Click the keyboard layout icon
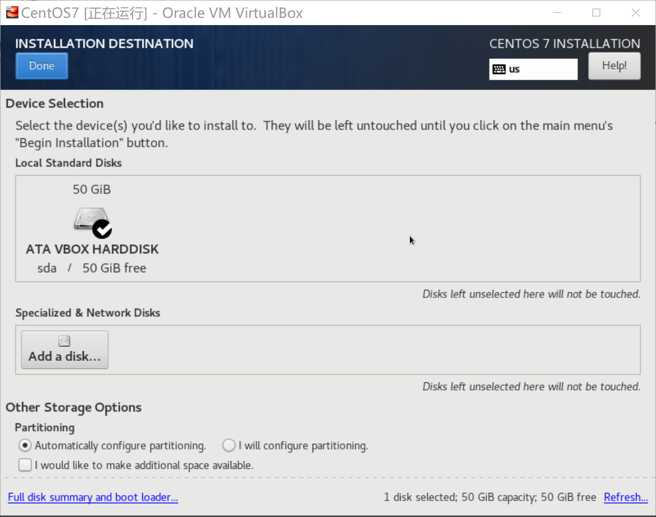This screenshot has height=517, width=656. pyautogui.click(x=499, y=69)
